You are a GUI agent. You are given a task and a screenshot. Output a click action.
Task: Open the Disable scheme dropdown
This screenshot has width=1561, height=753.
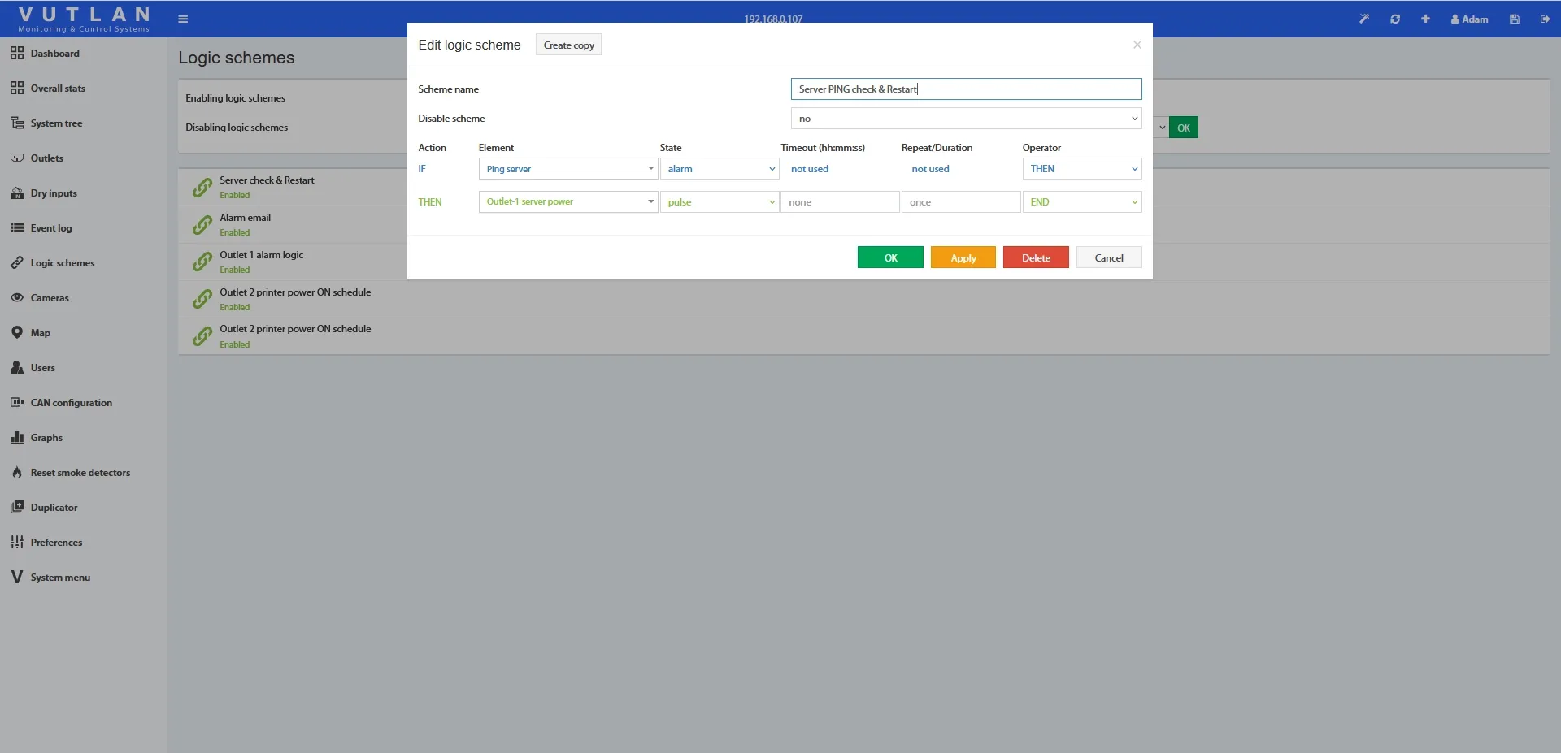[x=965, y=119]
